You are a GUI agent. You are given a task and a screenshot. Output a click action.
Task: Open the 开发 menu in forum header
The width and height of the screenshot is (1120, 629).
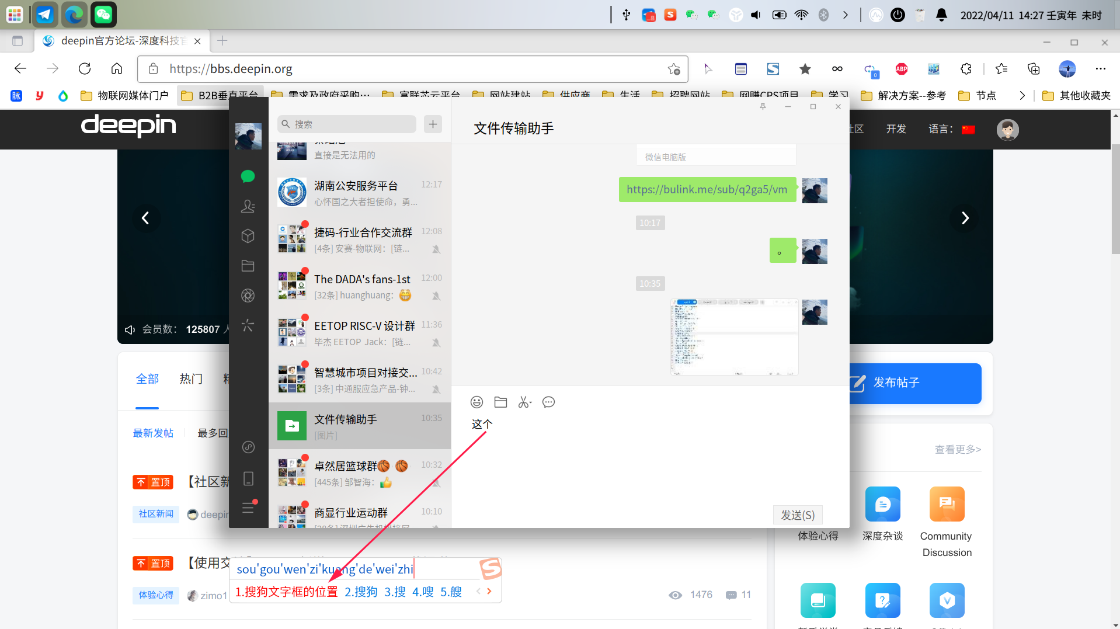click(896, 129)
